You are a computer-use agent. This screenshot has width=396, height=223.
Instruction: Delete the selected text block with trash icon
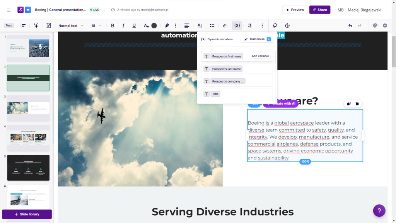[357, 104]
